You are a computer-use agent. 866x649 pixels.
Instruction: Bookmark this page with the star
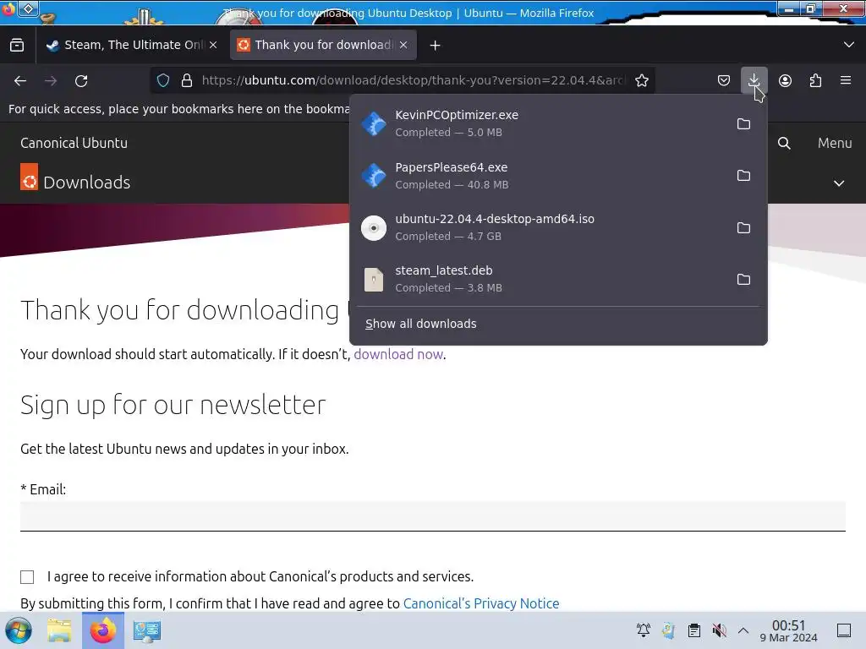[641, 80]
